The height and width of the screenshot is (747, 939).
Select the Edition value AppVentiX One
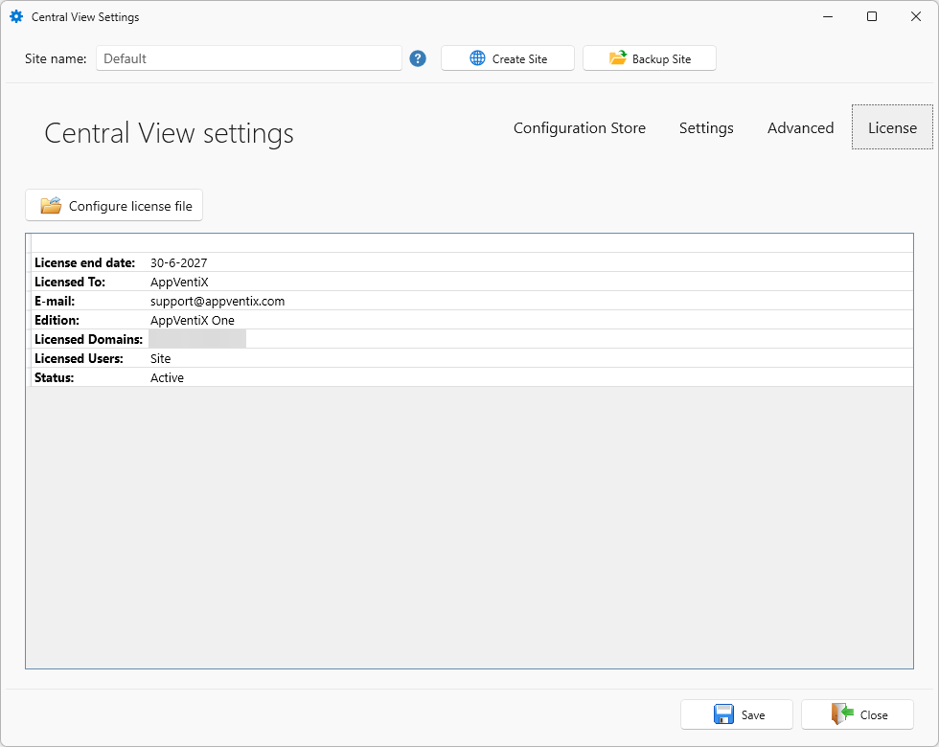tap(193, 320)
